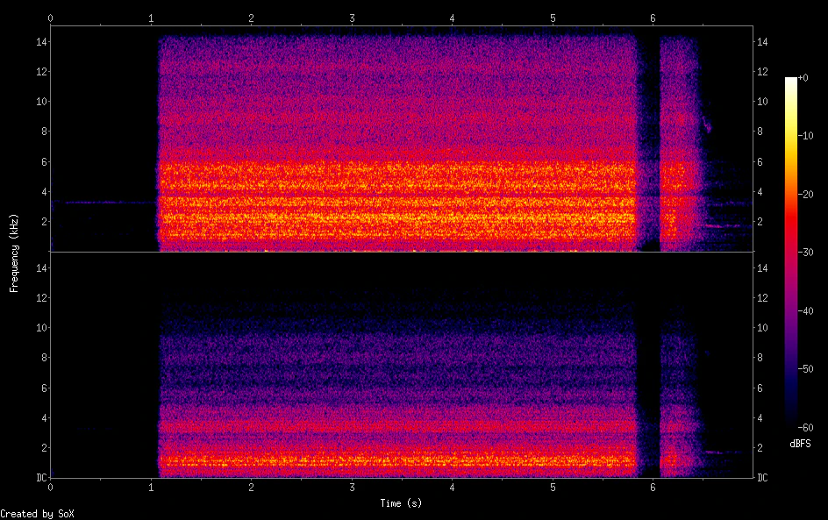Click "4" on the lower channel's right frequency axis

pos(760,418)
